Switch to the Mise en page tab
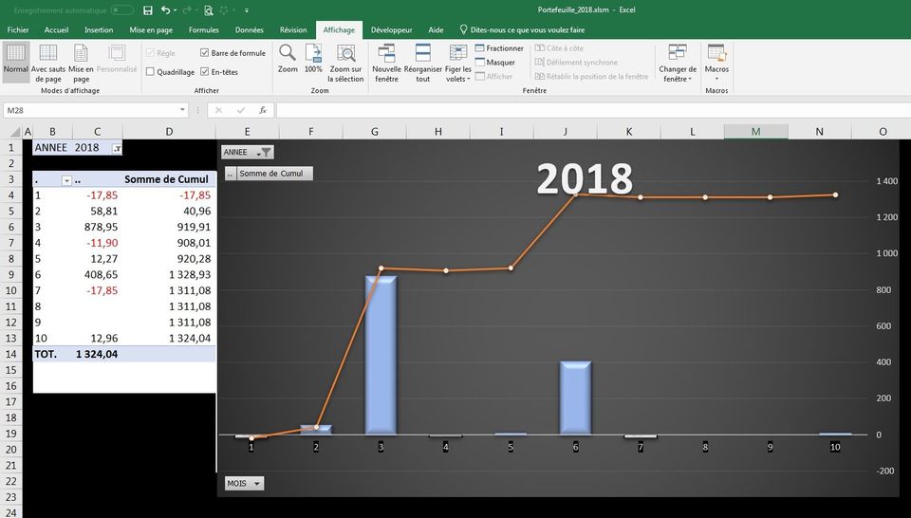This screenshot has width=911, height=518. [151, 29]
